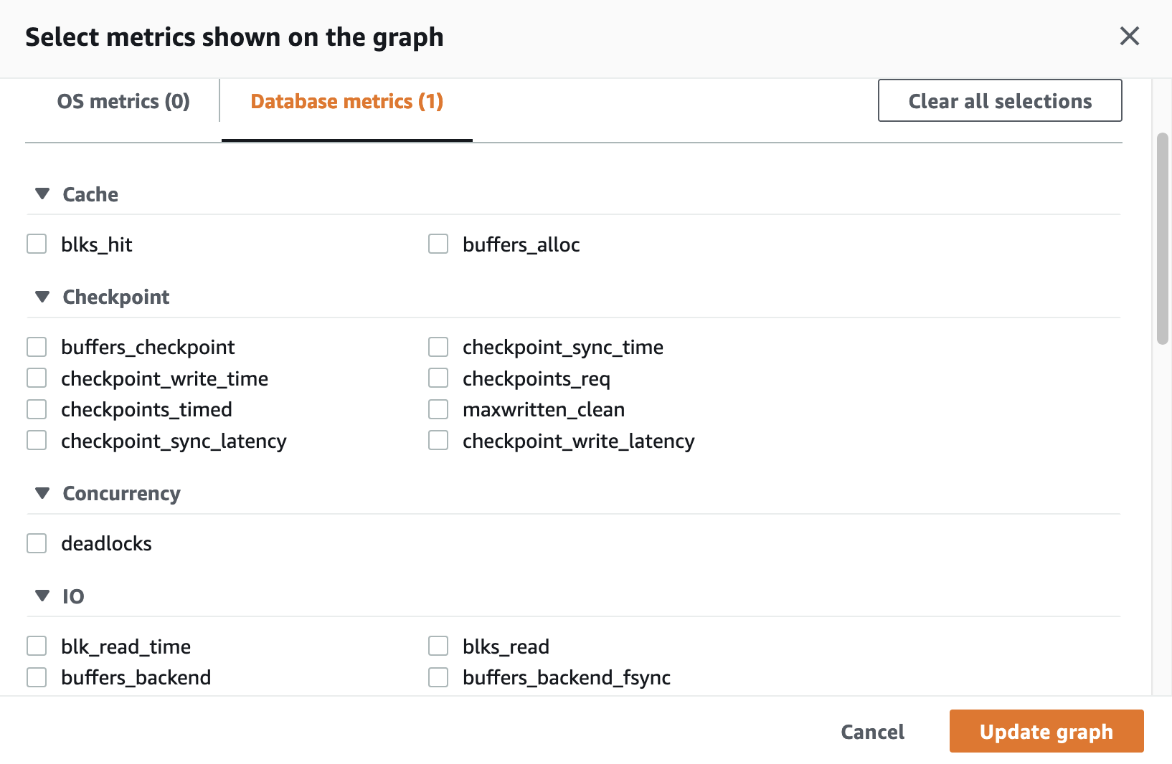Enable the blks_hit checkbox
Viewport: 1172px width, 764px height.
click(37, 244)
